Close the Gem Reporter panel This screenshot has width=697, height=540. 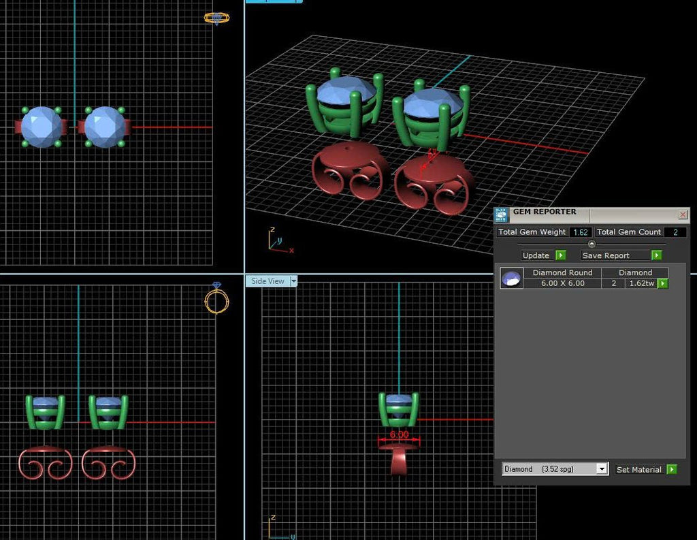(683, 215)
